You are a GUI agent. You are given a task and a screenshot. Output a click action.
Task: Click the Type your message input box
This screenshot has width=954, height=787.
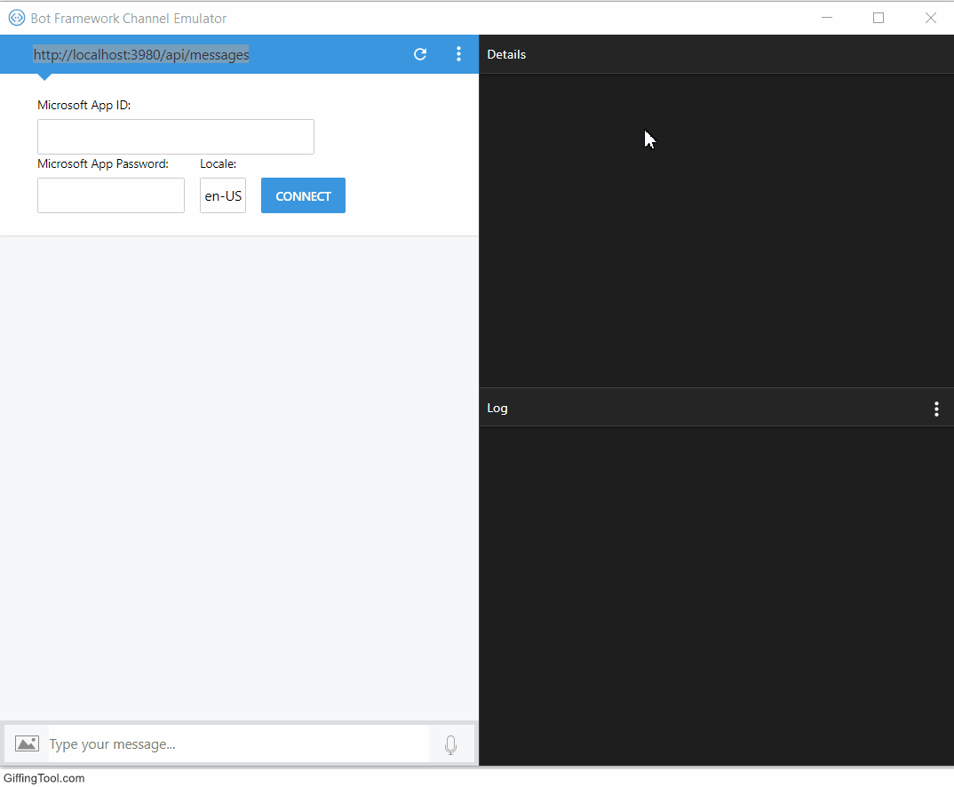[238, 743]
